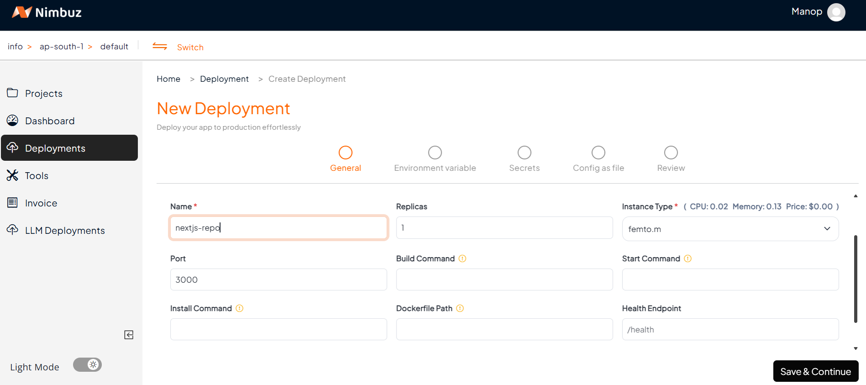The width and height of the screenshot is (866, 385).
Task: Click the Nimbuz logo icon
Action: tap(21, 12)
